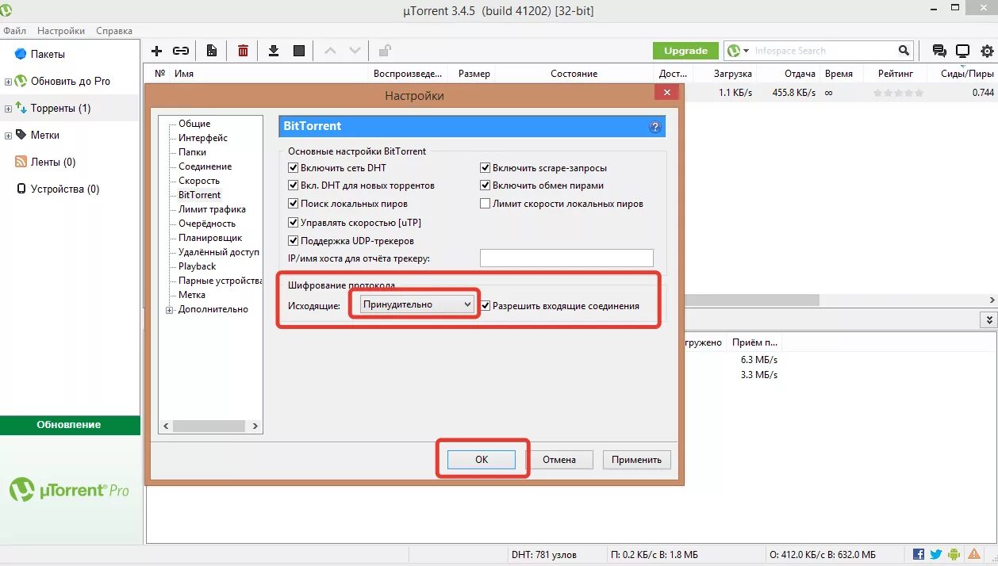998x566 pixels.
Task: Click the settings tree horizontal scrollbar
Action: pyautogui.click(x=211, y=426)
